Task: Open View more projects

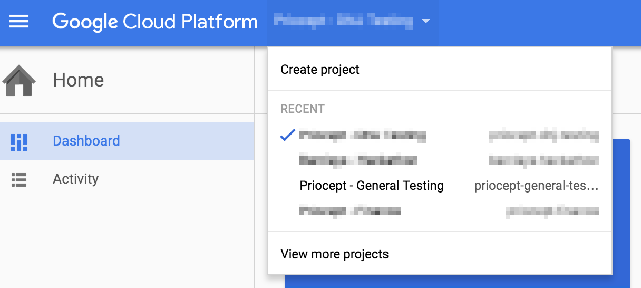Action: tap(335, 254)
